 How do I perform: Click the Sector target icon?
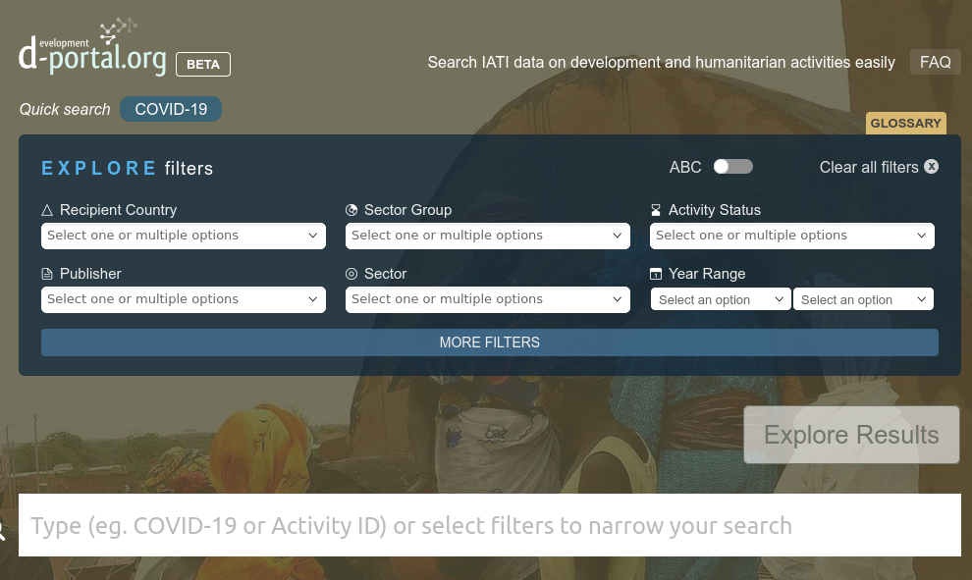(x=351, y=275)
